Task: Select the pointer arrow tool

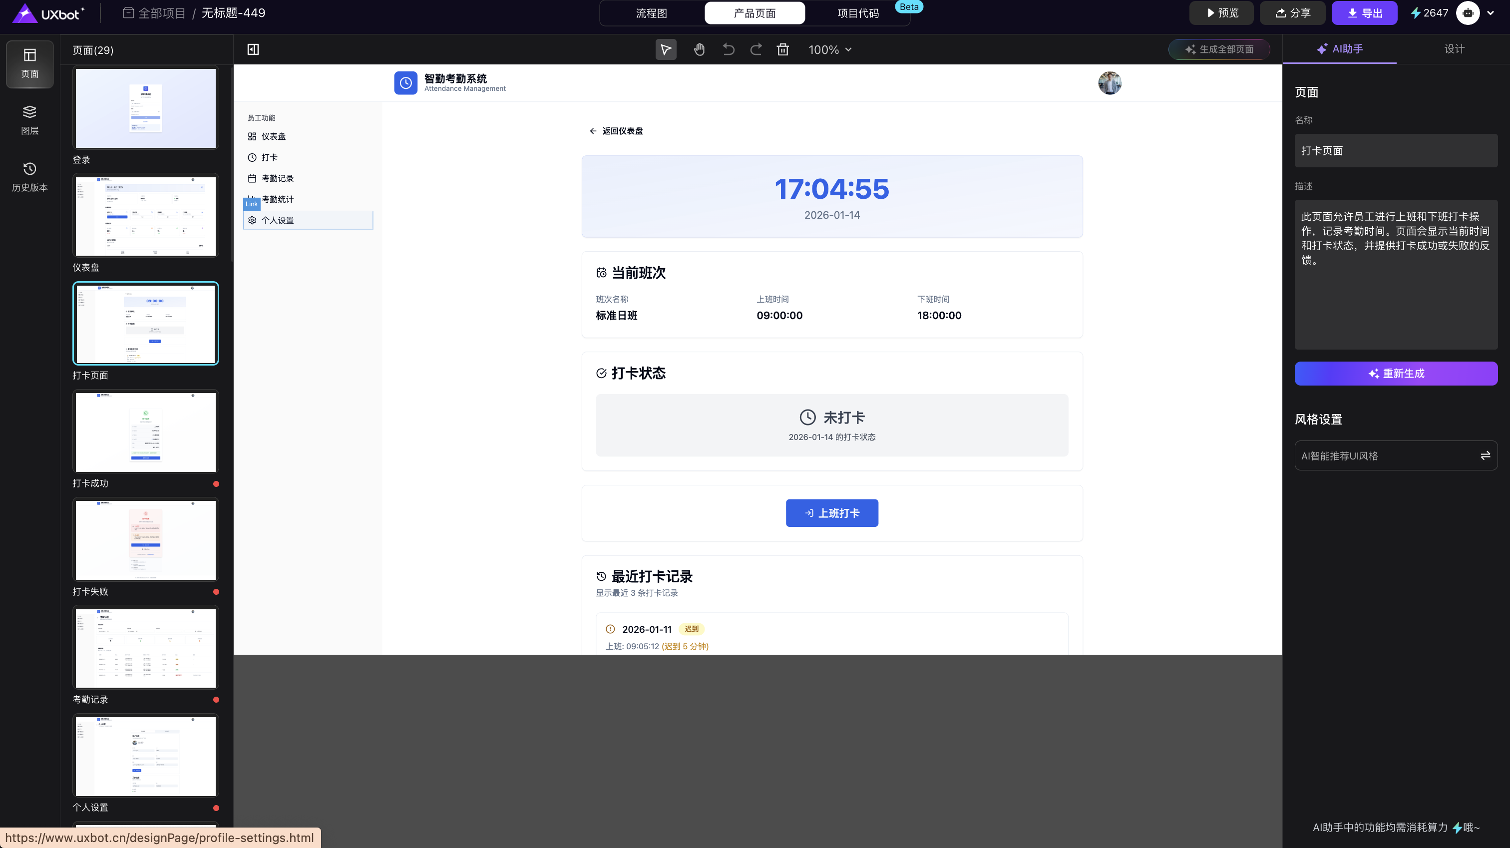Action: click(666, 50)
